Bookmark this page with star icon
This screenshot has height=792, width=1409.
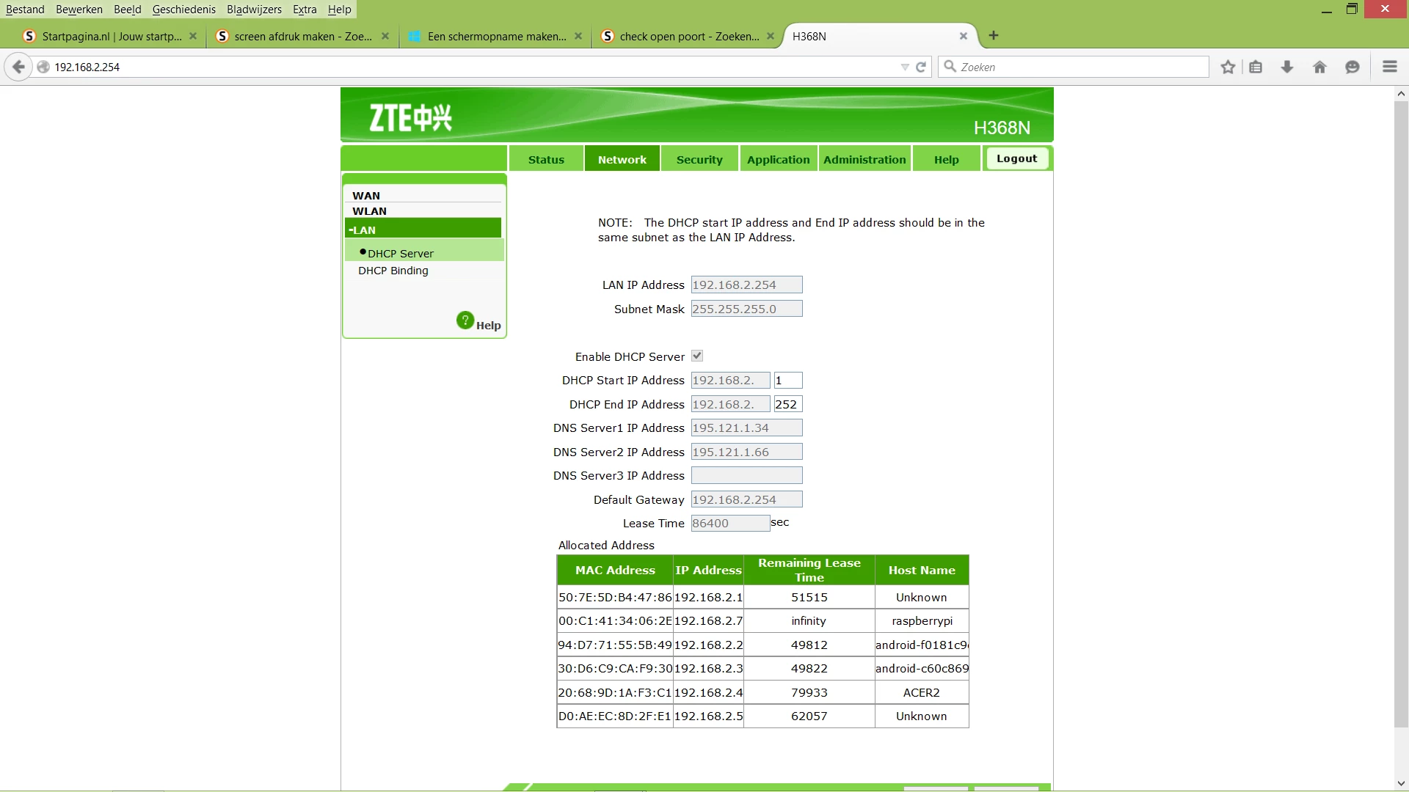[1228, 67]
